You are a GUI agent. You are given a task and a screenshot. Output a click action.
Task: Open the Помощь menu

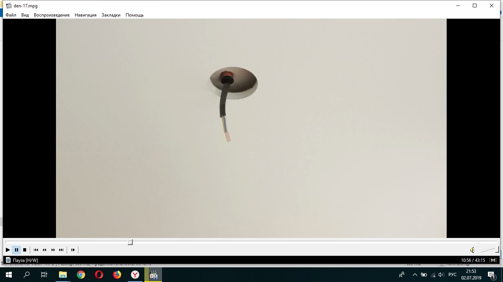click(134, 15)
